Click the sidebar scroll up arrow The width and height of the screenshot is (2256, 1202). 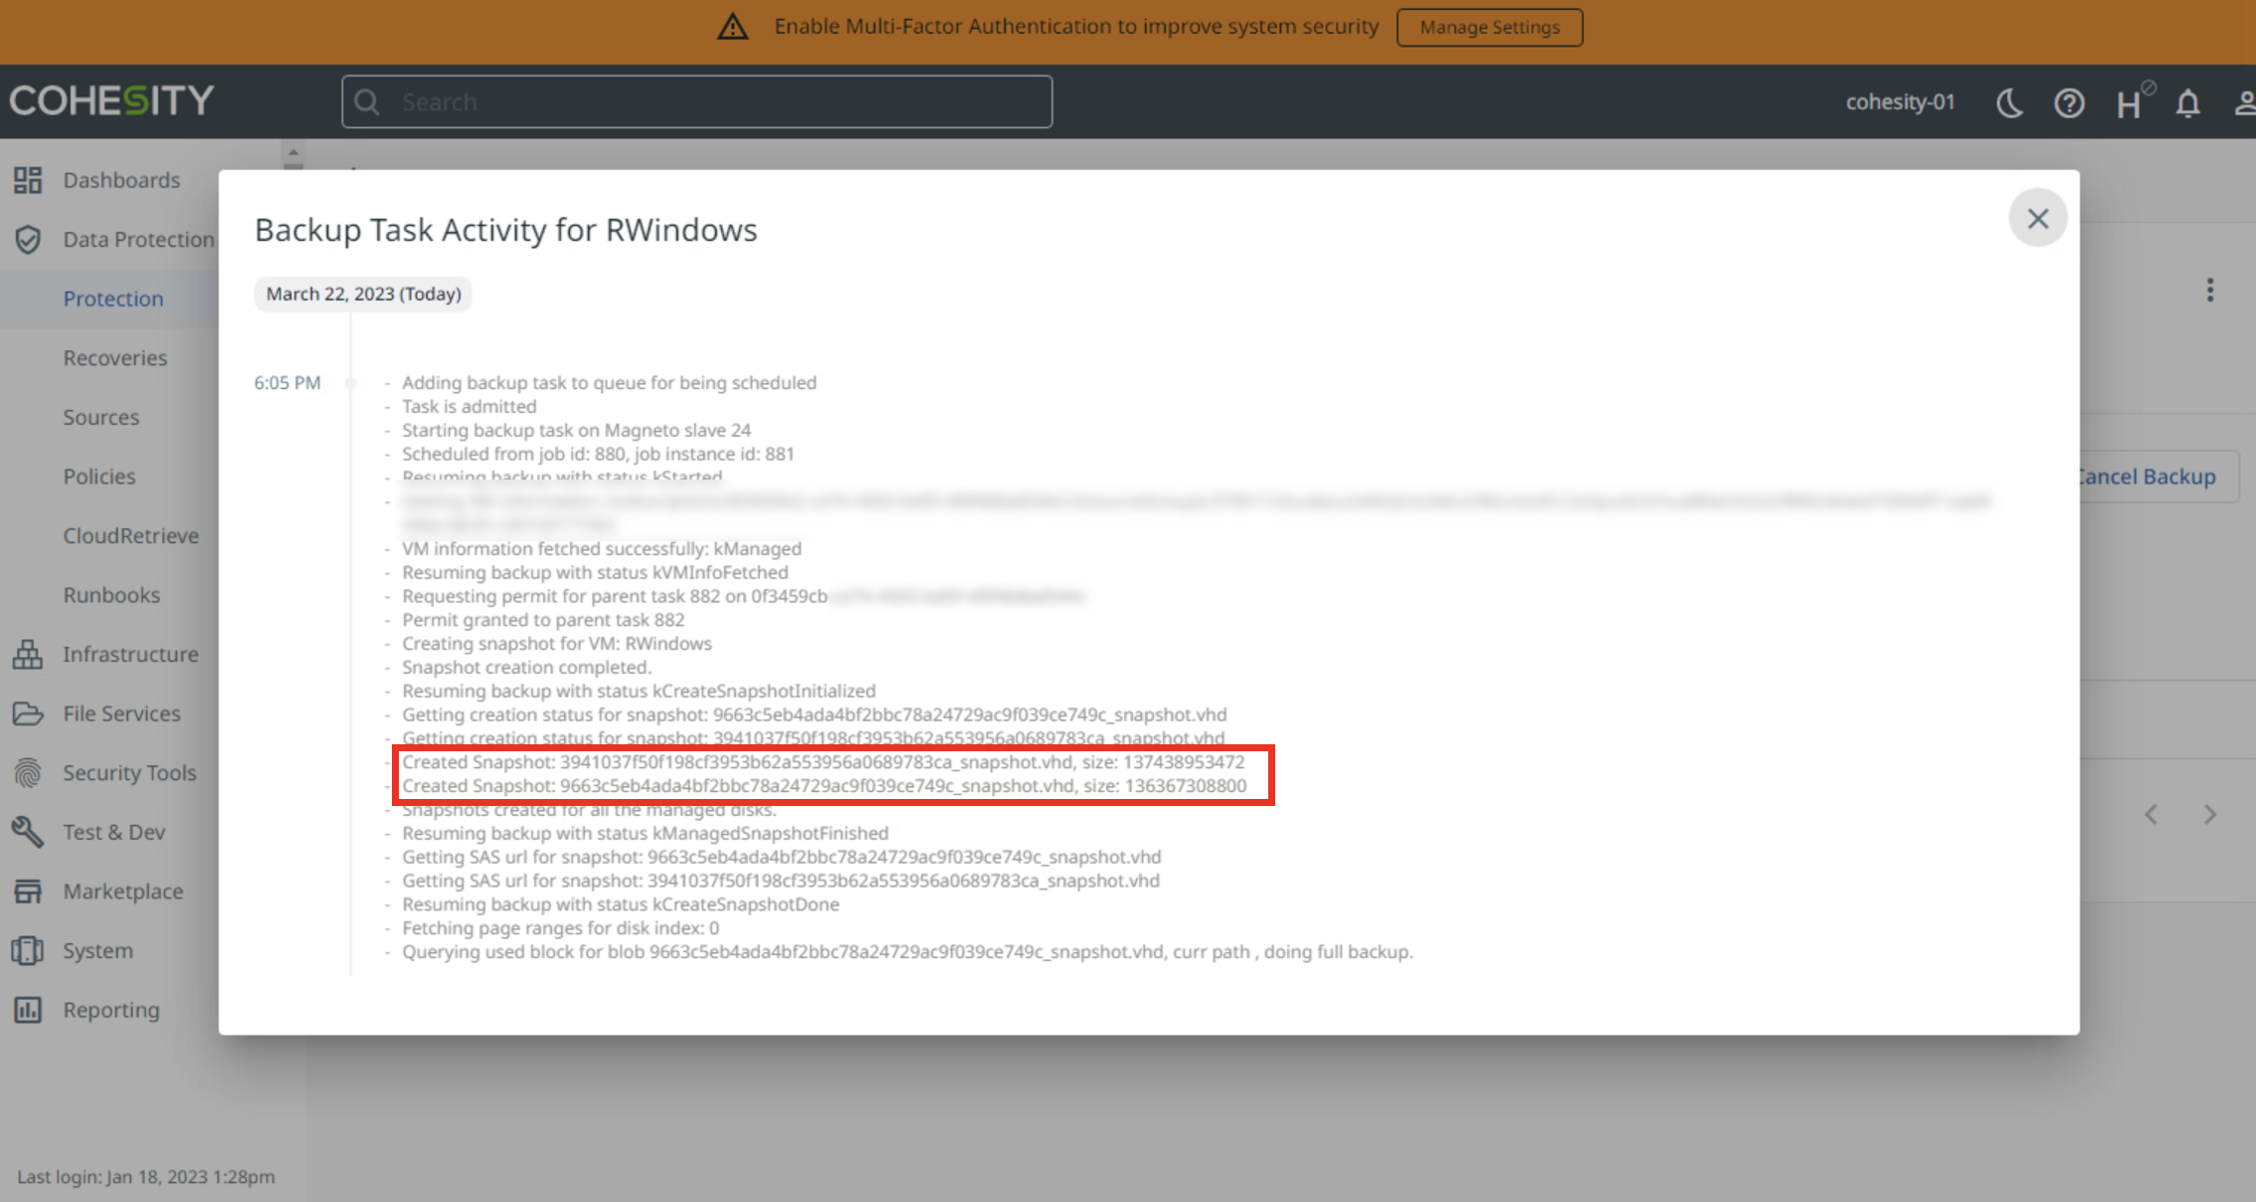click(292, 153)
